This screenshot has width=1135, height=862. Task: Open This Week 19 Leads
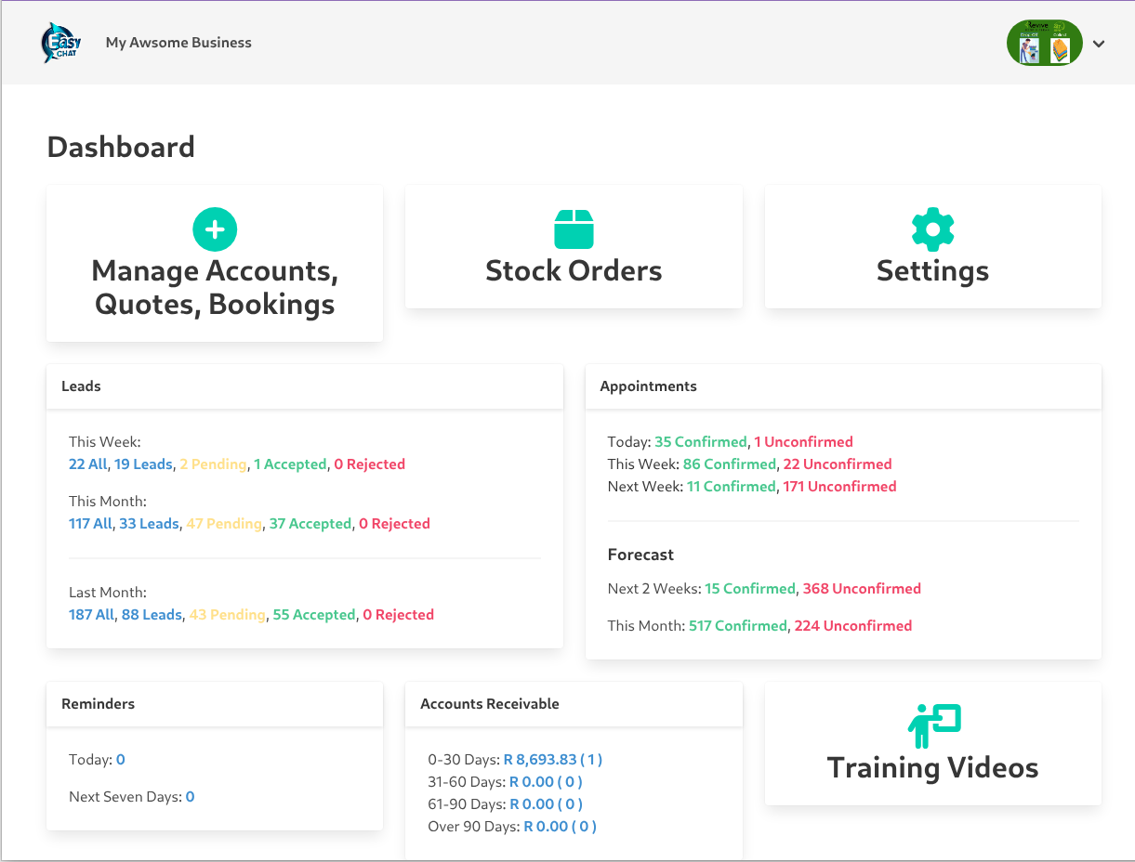click(143, 464)
